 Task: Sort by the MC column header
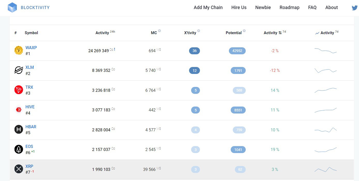pos(154,33)
